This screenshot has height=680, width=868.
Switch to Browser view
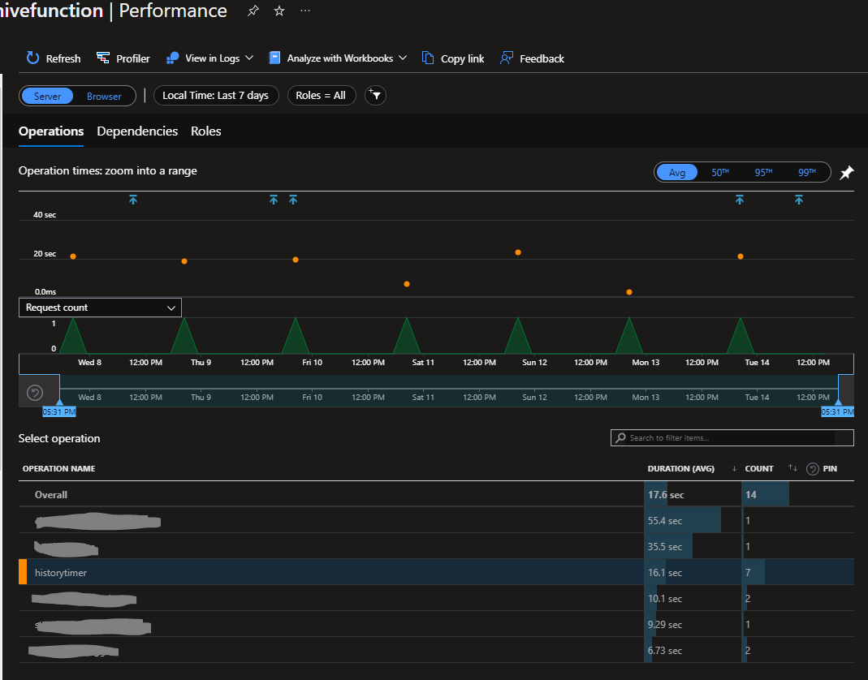pyautogui.click(x=104, y=96)
